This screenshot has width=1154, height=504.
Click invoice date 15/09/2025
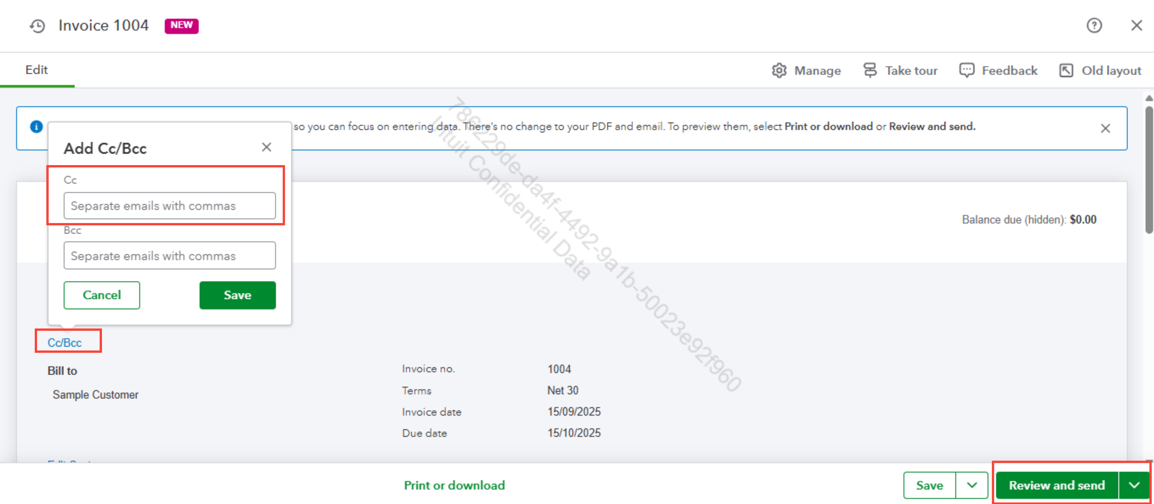point(574,411)
